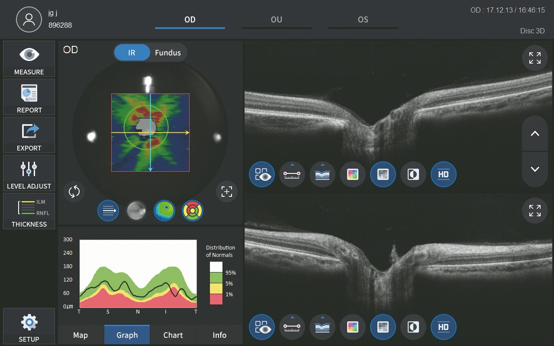
Task: Expand the bottom B-scan to fullscreen
Action: 535,211
